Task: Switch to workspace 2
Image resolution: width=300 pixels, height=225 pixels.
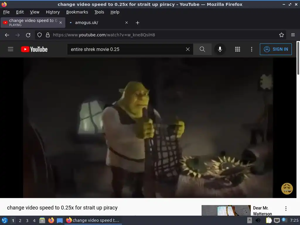Action: point(20,221)
